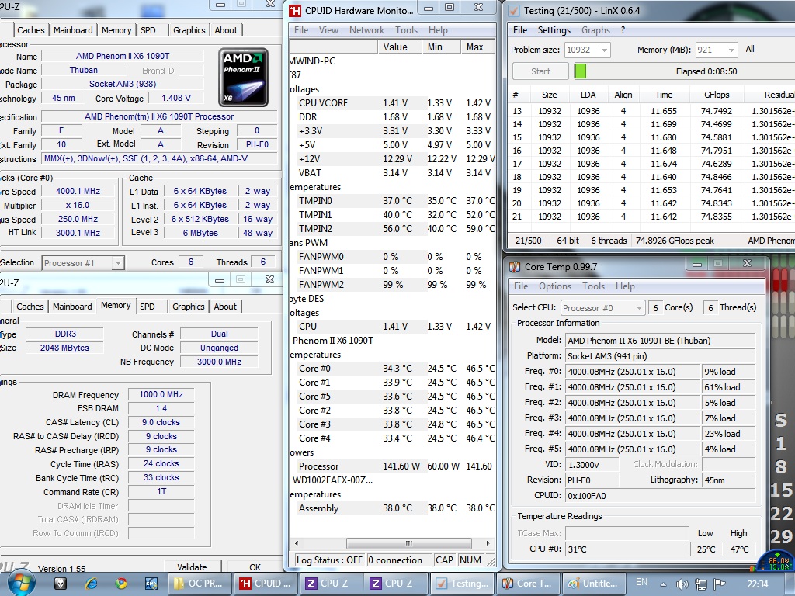Open the OC PR folder taskbar button
This screenshot has width=795, height=596.
pyautogui.click(x=200, y=583)
